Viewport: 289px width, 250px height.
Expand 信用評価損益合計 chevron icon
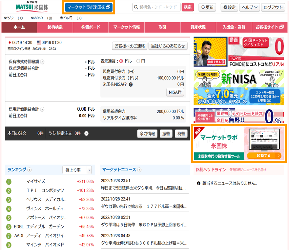pyautogui.click(x=42, y=109)
